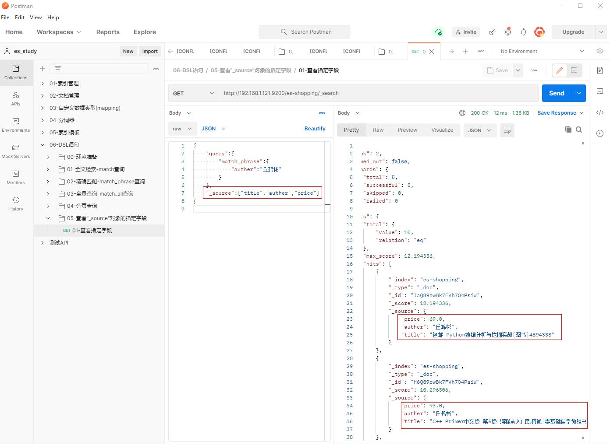The width and height of the screenshot is (610, 445).
Task: Click the notifications bell icon
Action: coord(523,32)
